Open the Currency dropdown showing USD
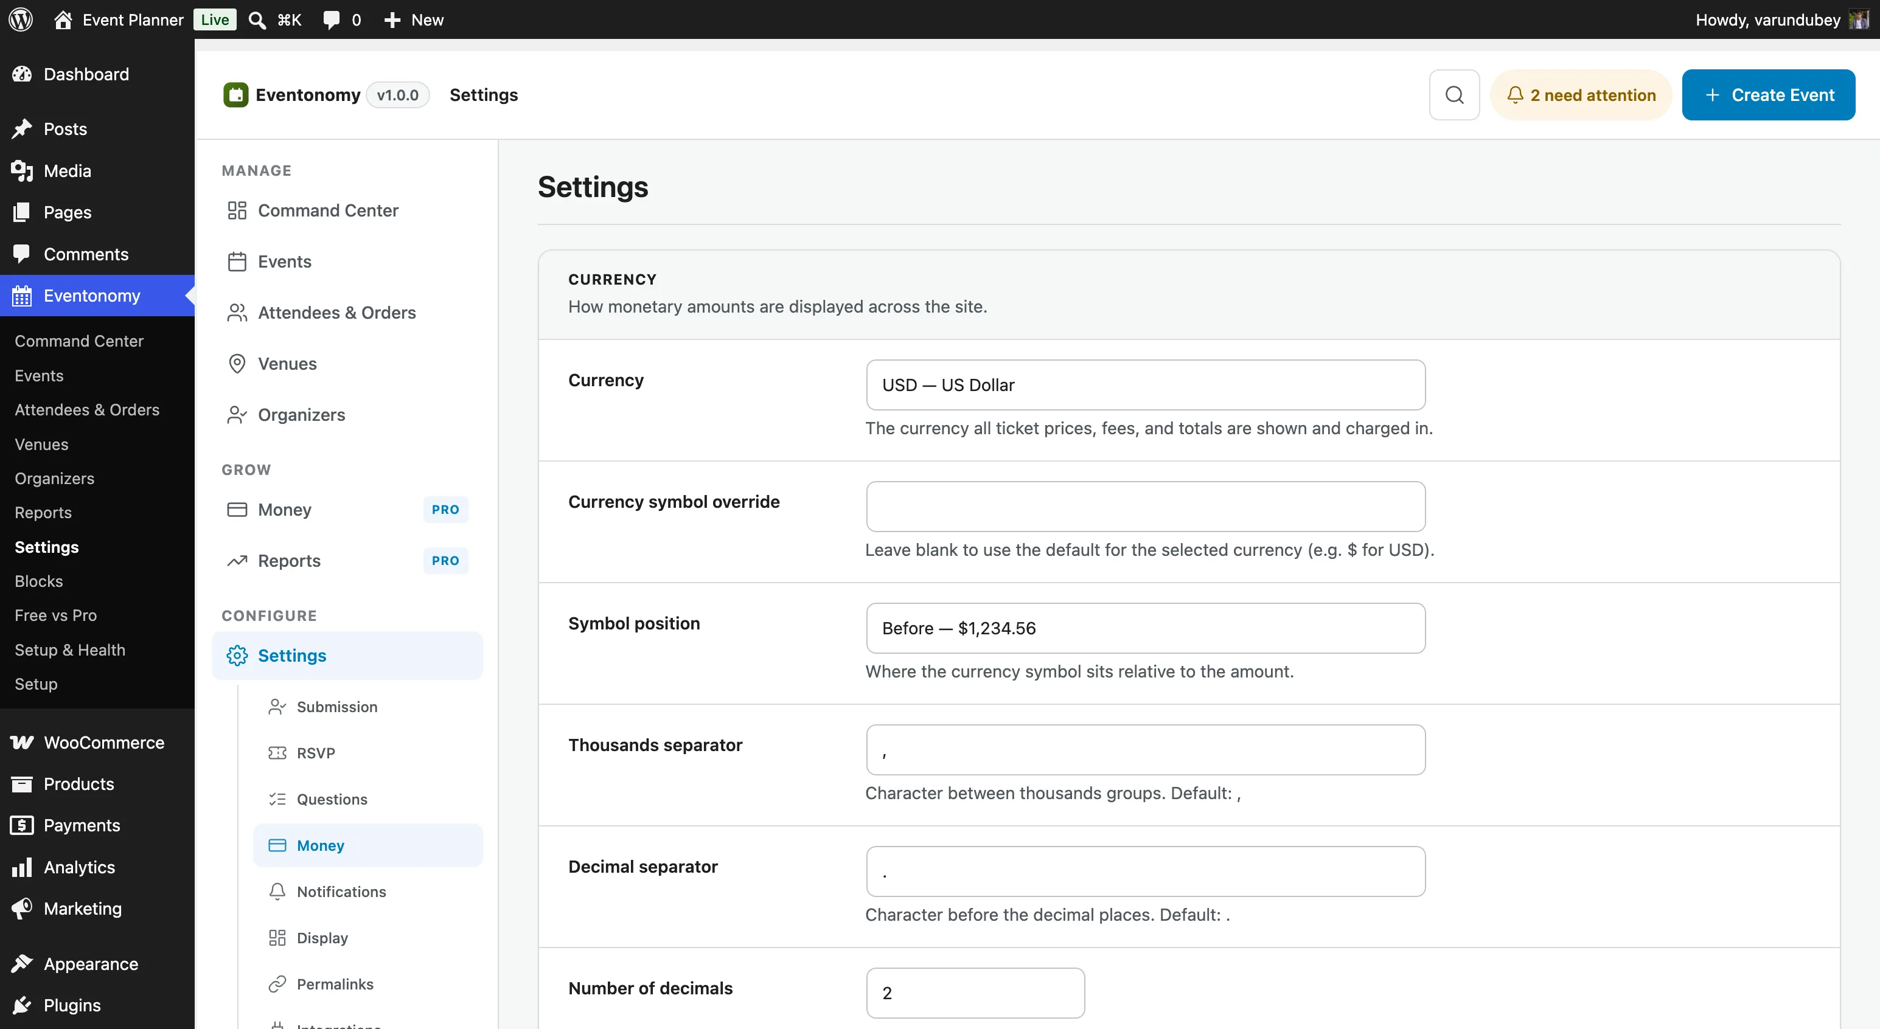The width and height of the screenshot is (1880, 1029). coord(1145,385)
